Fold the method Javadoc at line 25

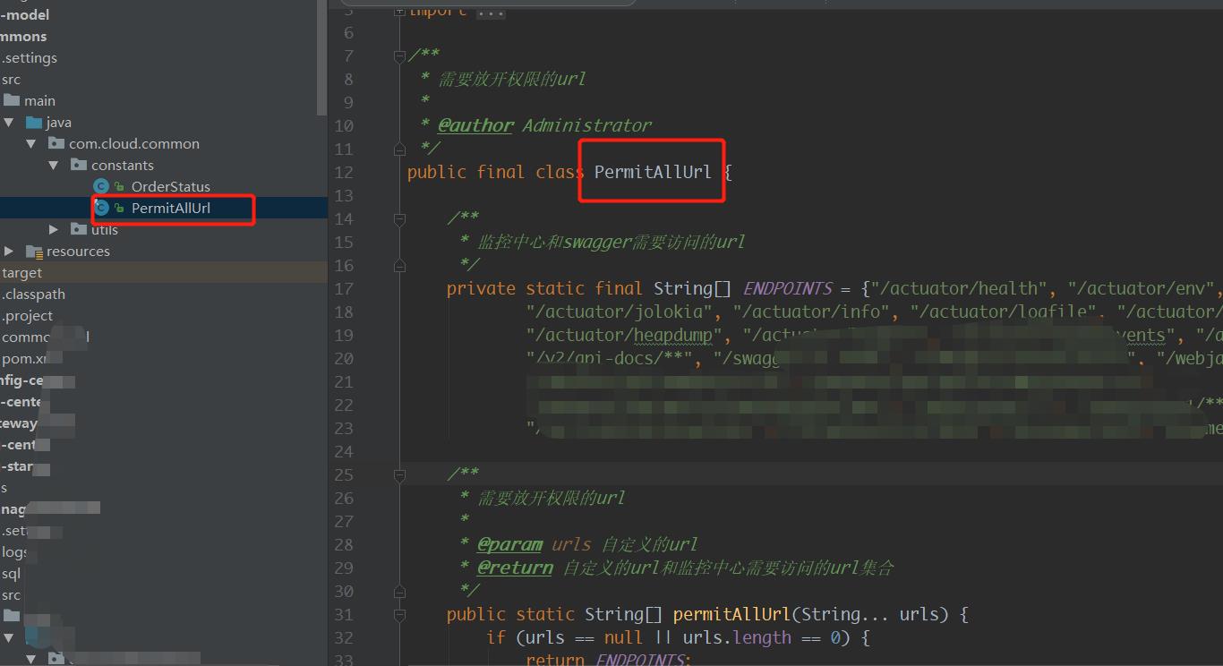coord(399,474)
